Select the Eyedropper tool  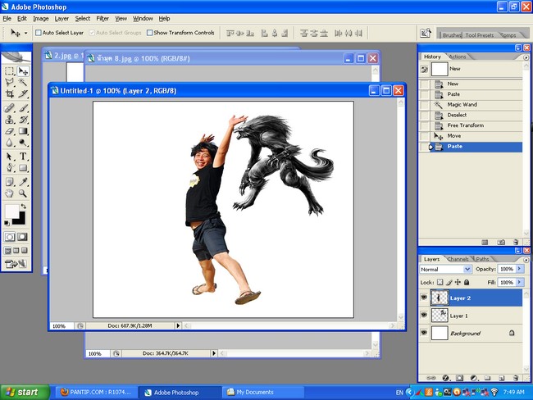[23, 182]
